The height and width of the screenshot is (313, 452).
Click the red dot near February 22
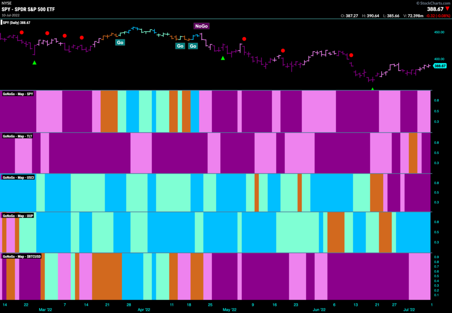click(22, 32)
